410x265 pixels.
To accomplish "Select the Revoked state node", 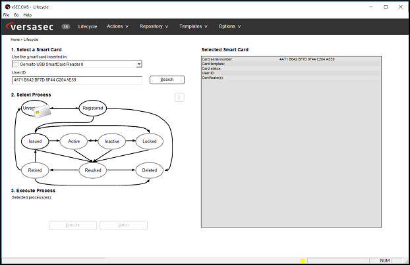I will 93,170.
